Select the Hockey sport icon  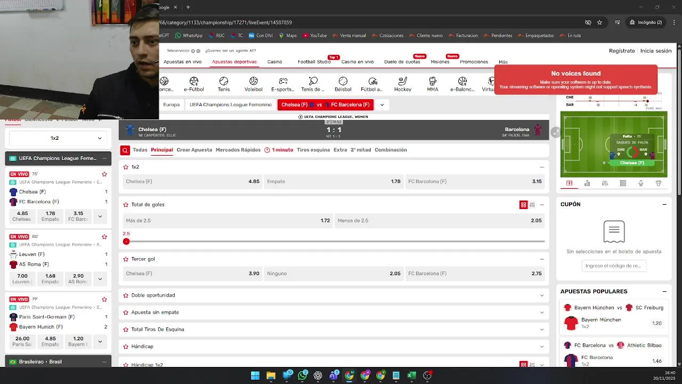pyautogui.click(x=403, y=81)
